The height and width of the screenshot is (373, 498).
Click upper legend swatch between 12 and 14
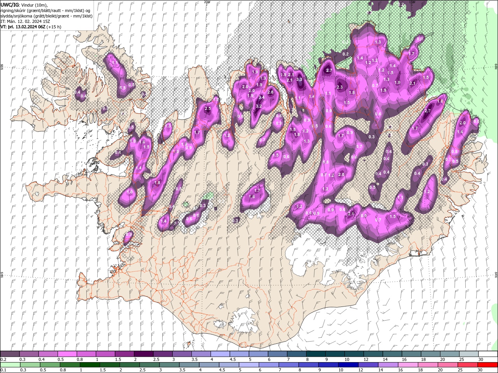(373, 354)
